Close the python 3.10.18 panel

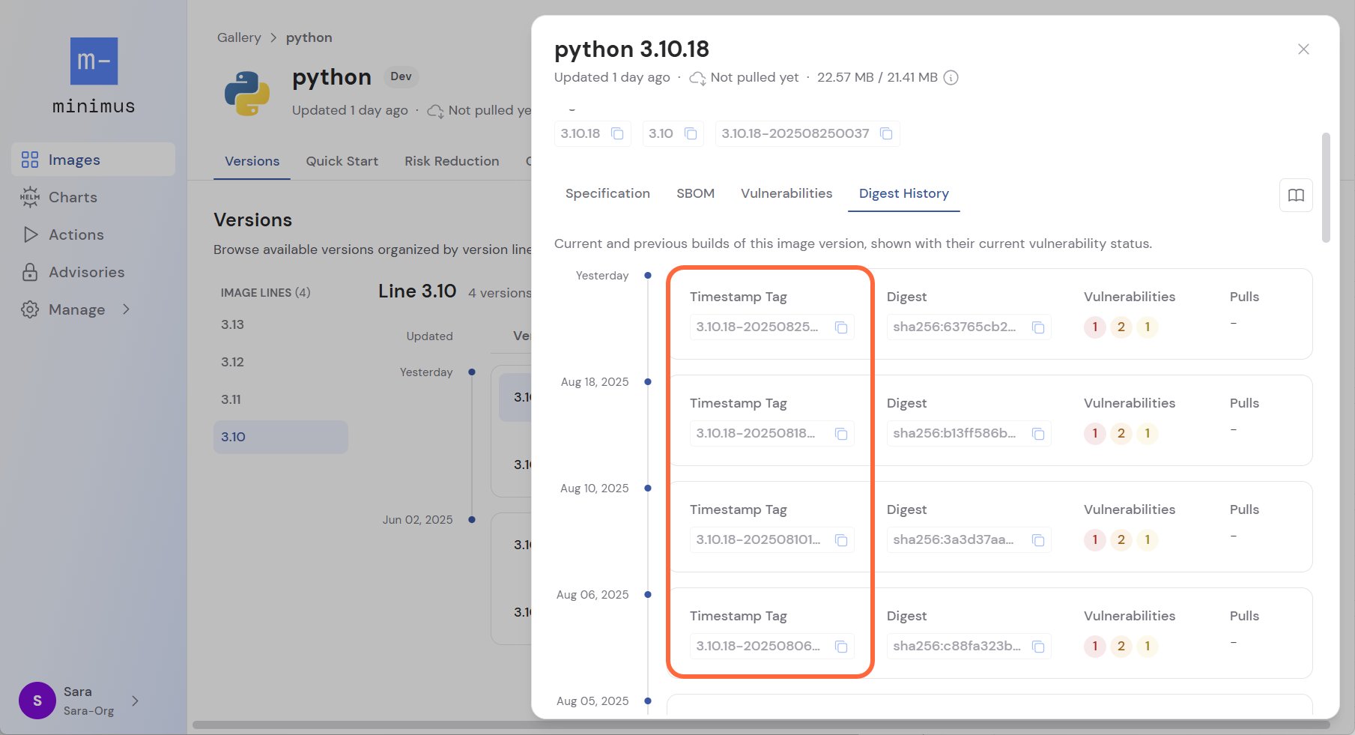tap(1303, 49)
